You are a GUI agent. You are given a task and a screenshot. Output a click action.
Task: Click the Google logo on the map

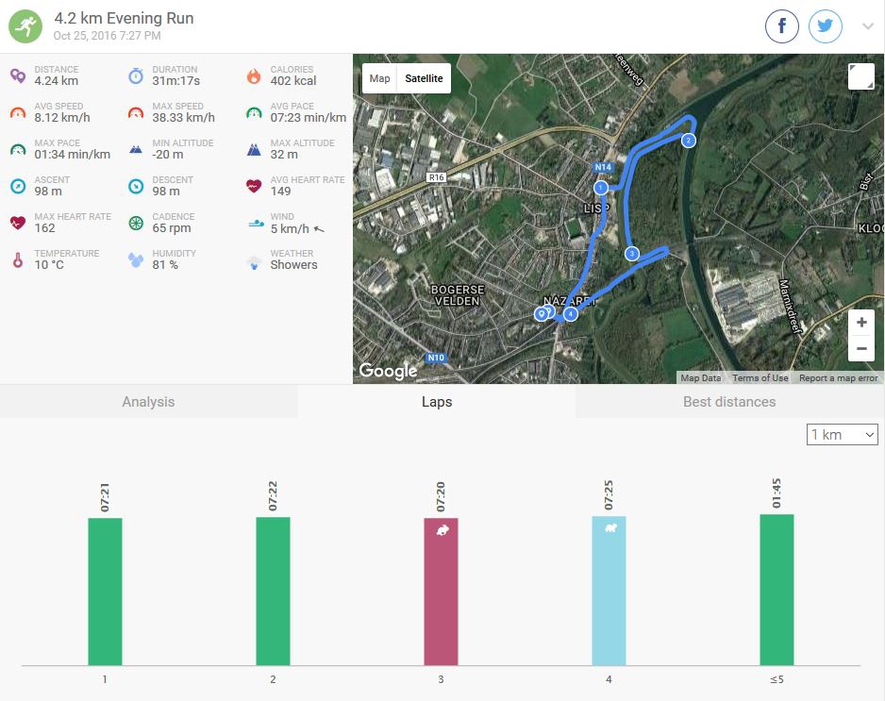point(388,371)
